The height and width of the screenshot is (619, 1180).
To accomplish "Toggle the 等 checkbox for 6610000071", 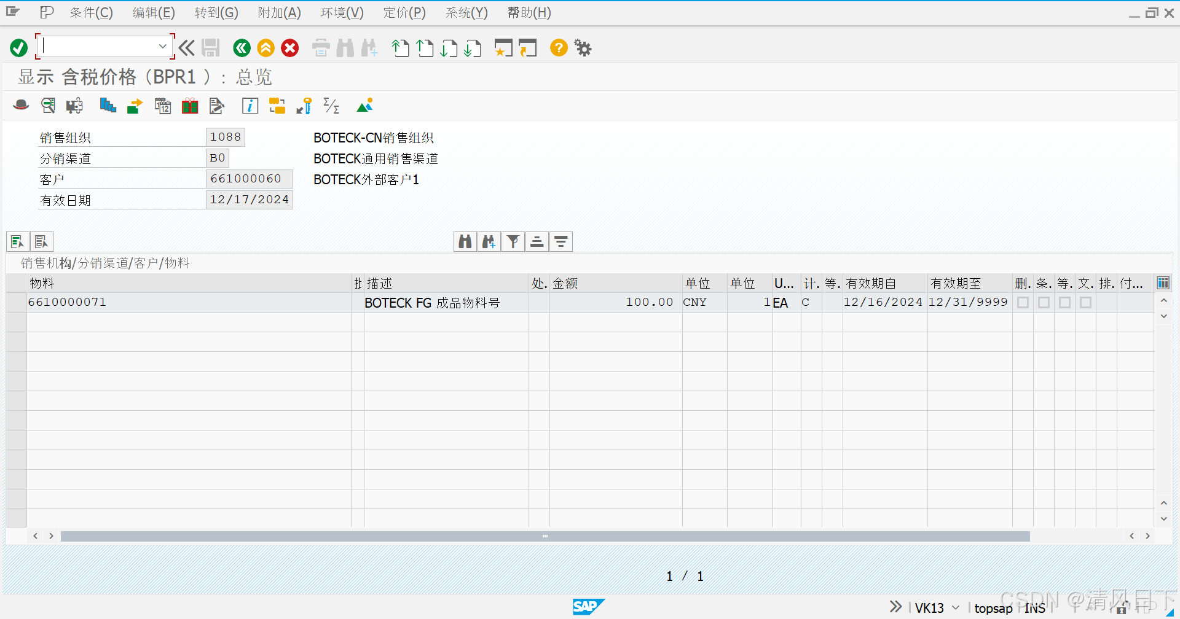I will click(1064, 302).
